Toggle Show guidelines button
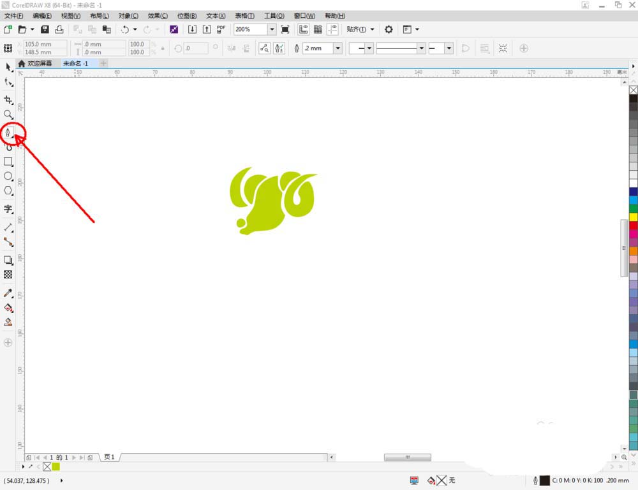Viewport: 638px width, 490px height. coord(333,29)
